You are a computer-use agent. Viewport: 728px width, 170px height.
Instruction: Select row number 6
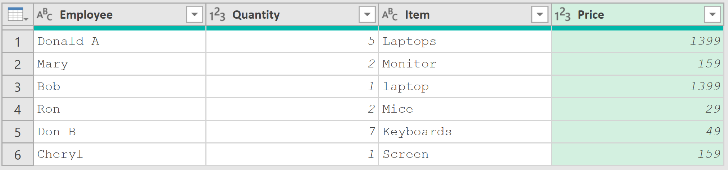coord(18,155)
